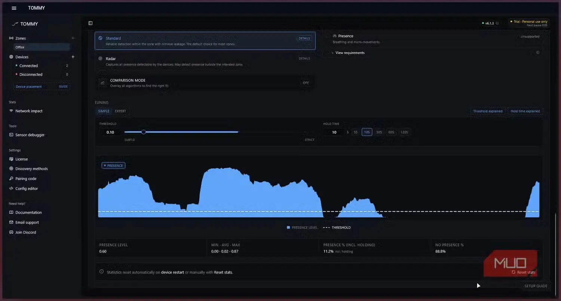Click the info icon in View requirements row
The height and width of the screenshot is (301, 561).
[538, 53]
